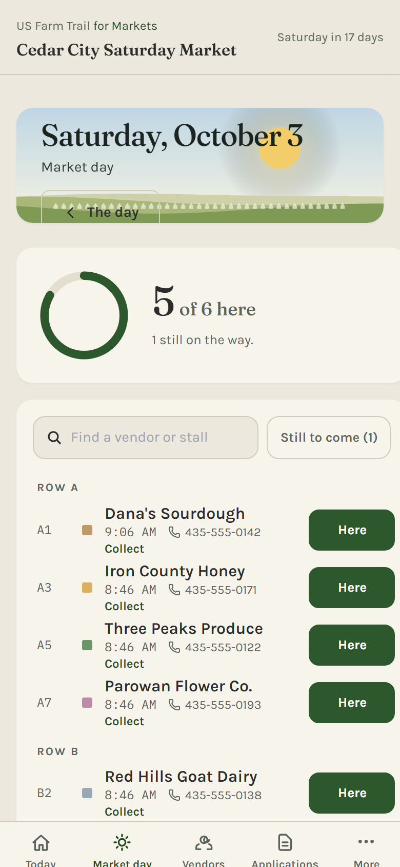Image resolution: width=400 pixels, height=867 pixels.
Task: Click Collect under Parowan Flower Co.
Action: point(125,721)
